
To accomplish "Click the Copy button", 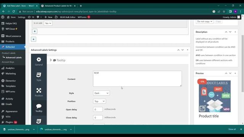I will pyautogui.click(x=218, y=21).
